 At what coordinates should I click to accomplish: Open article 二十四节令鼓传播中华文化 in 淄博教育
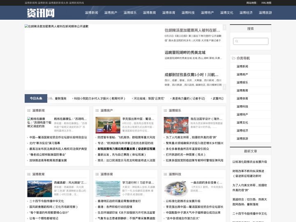(x=46, y=201)
